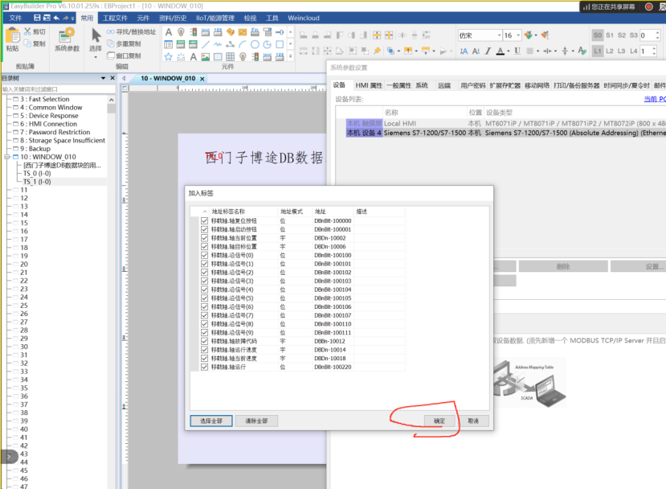Screen dimensions: 666x489
Task: Select the Bit Lamp object icon in the top row of the object gallery
Action: (x=181, y=32)
